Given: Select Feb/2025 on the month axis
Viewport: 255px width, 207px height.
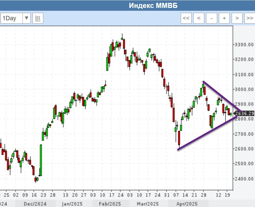Looking at the screenshot, I should (110, 204).
